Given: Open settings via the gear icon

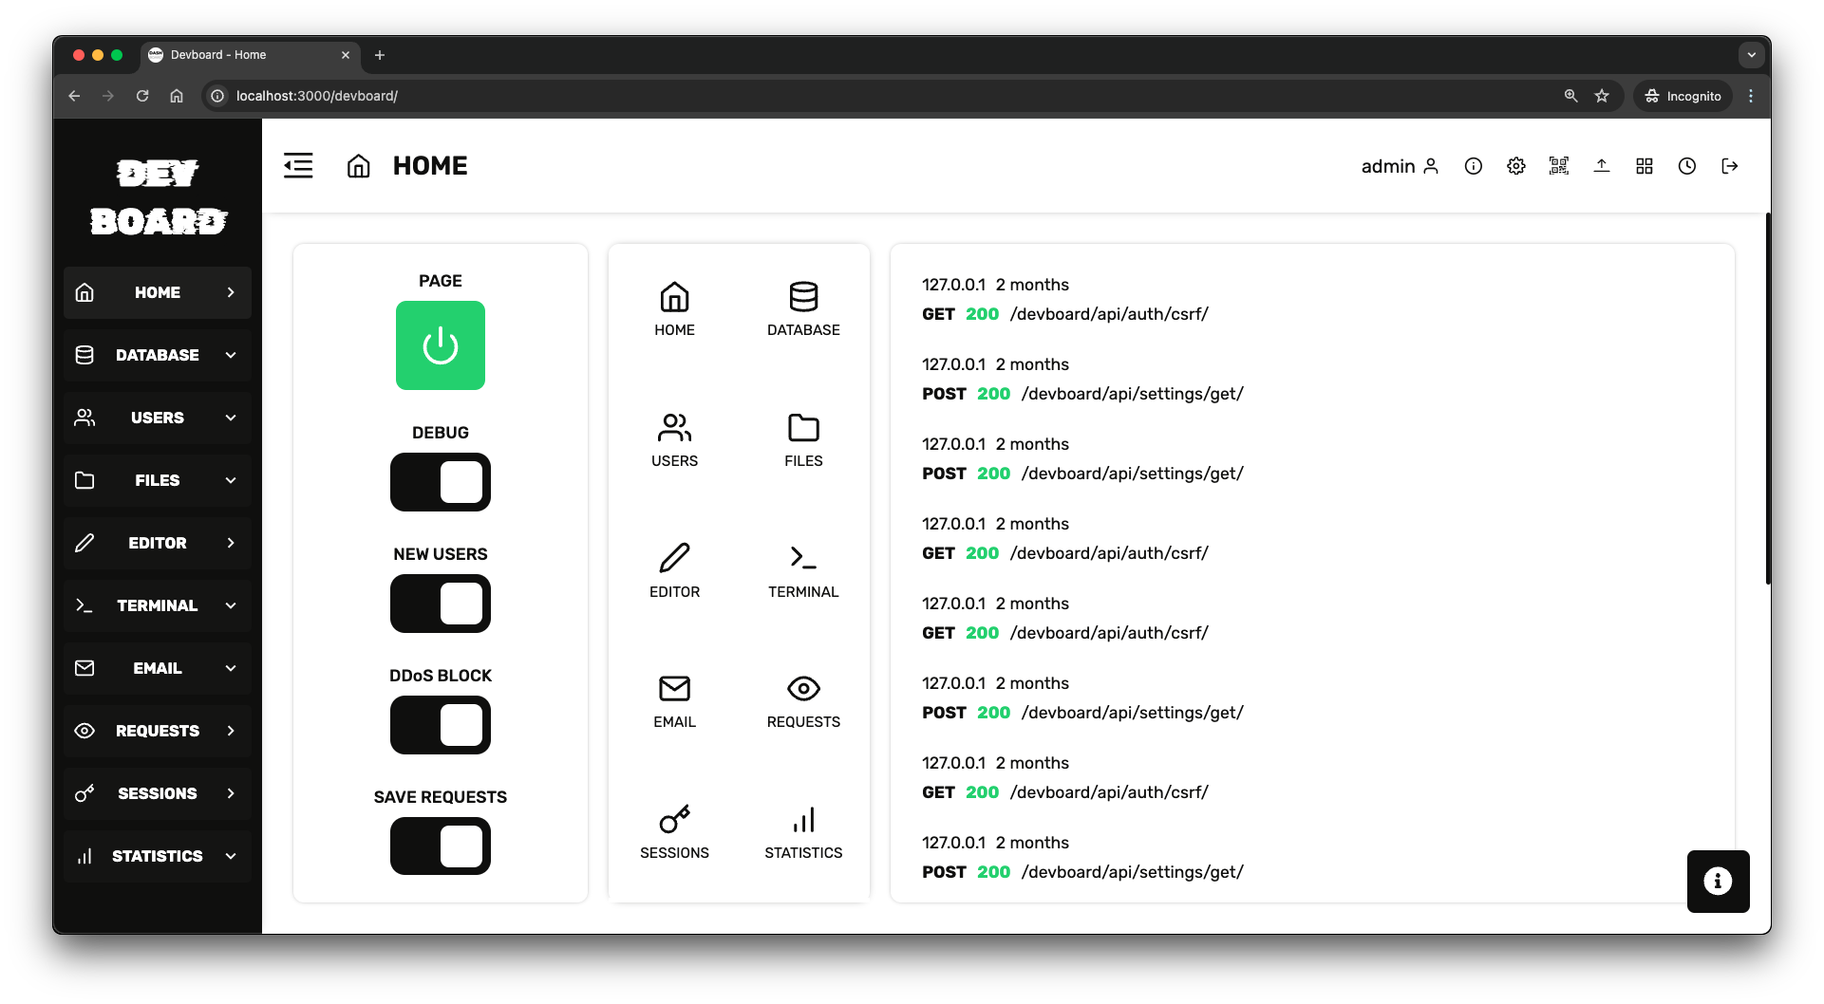Looking at the screenshot, I should [x=1516, y=166].
